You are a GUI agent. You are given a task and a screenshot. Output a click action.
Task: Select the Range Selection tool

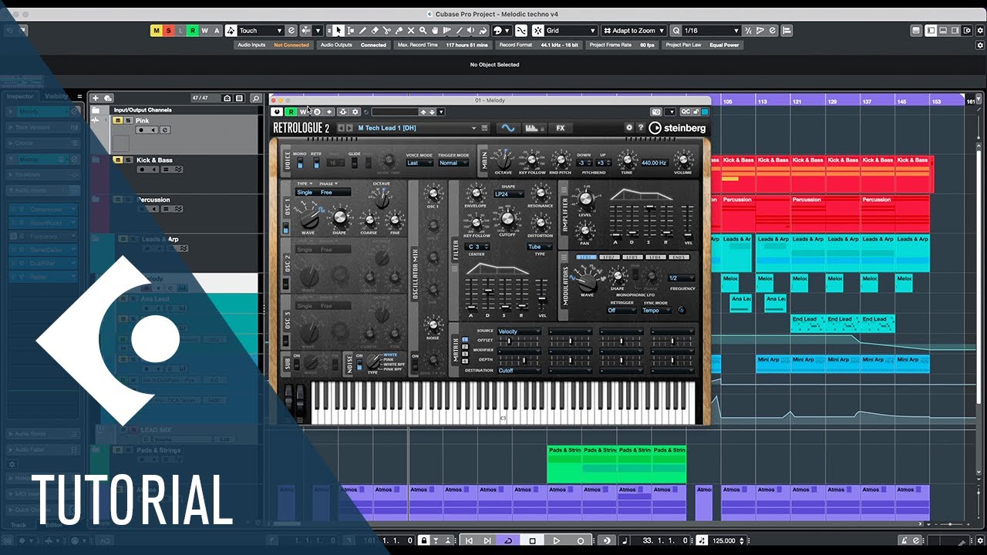(351, 31)
